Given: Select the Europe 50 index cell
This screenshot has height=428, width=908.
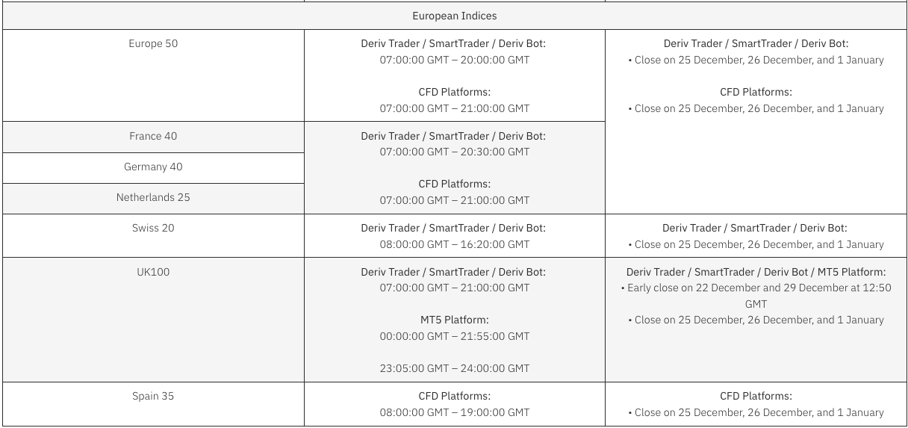Looking at the screenshot, I should (153, 43).
